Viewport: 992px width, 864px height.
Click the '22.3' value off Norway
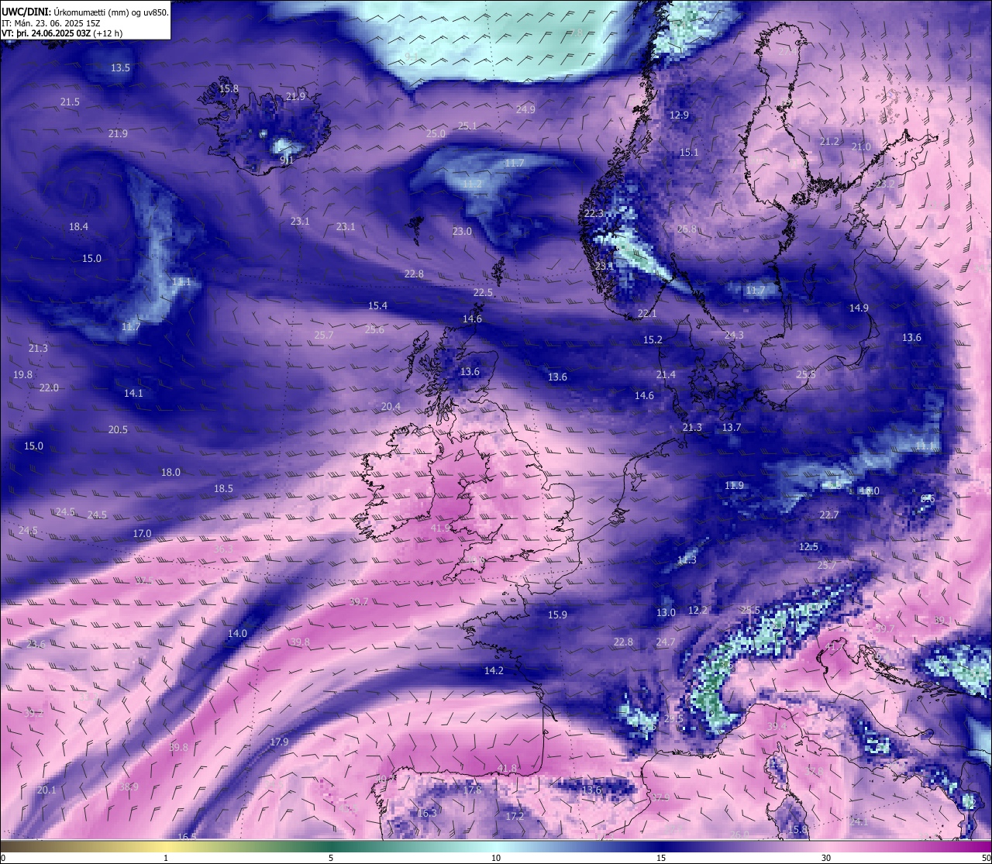[x=594, y=214]
